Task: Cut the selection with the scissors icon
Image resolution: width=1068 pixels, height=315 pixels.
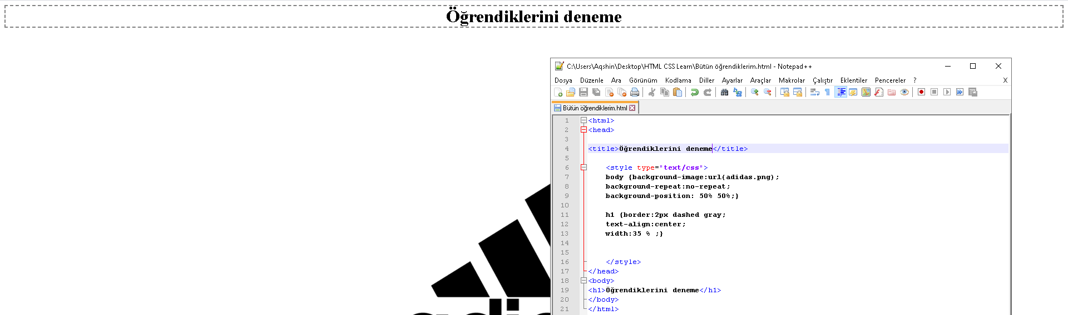Action: click(x=652, y=92)
